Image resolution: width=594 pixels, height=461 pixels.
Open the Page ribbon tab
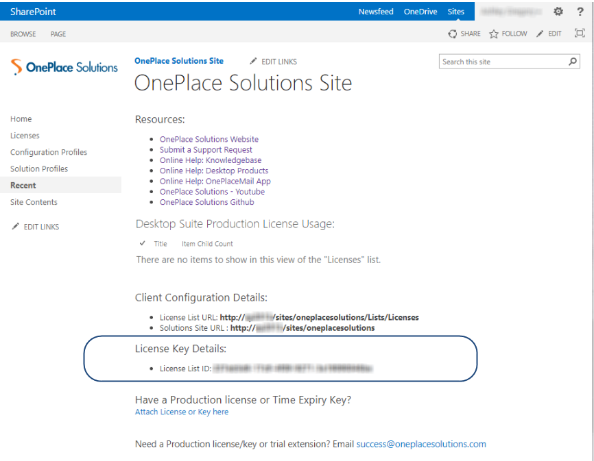click(x=58, y=34)
